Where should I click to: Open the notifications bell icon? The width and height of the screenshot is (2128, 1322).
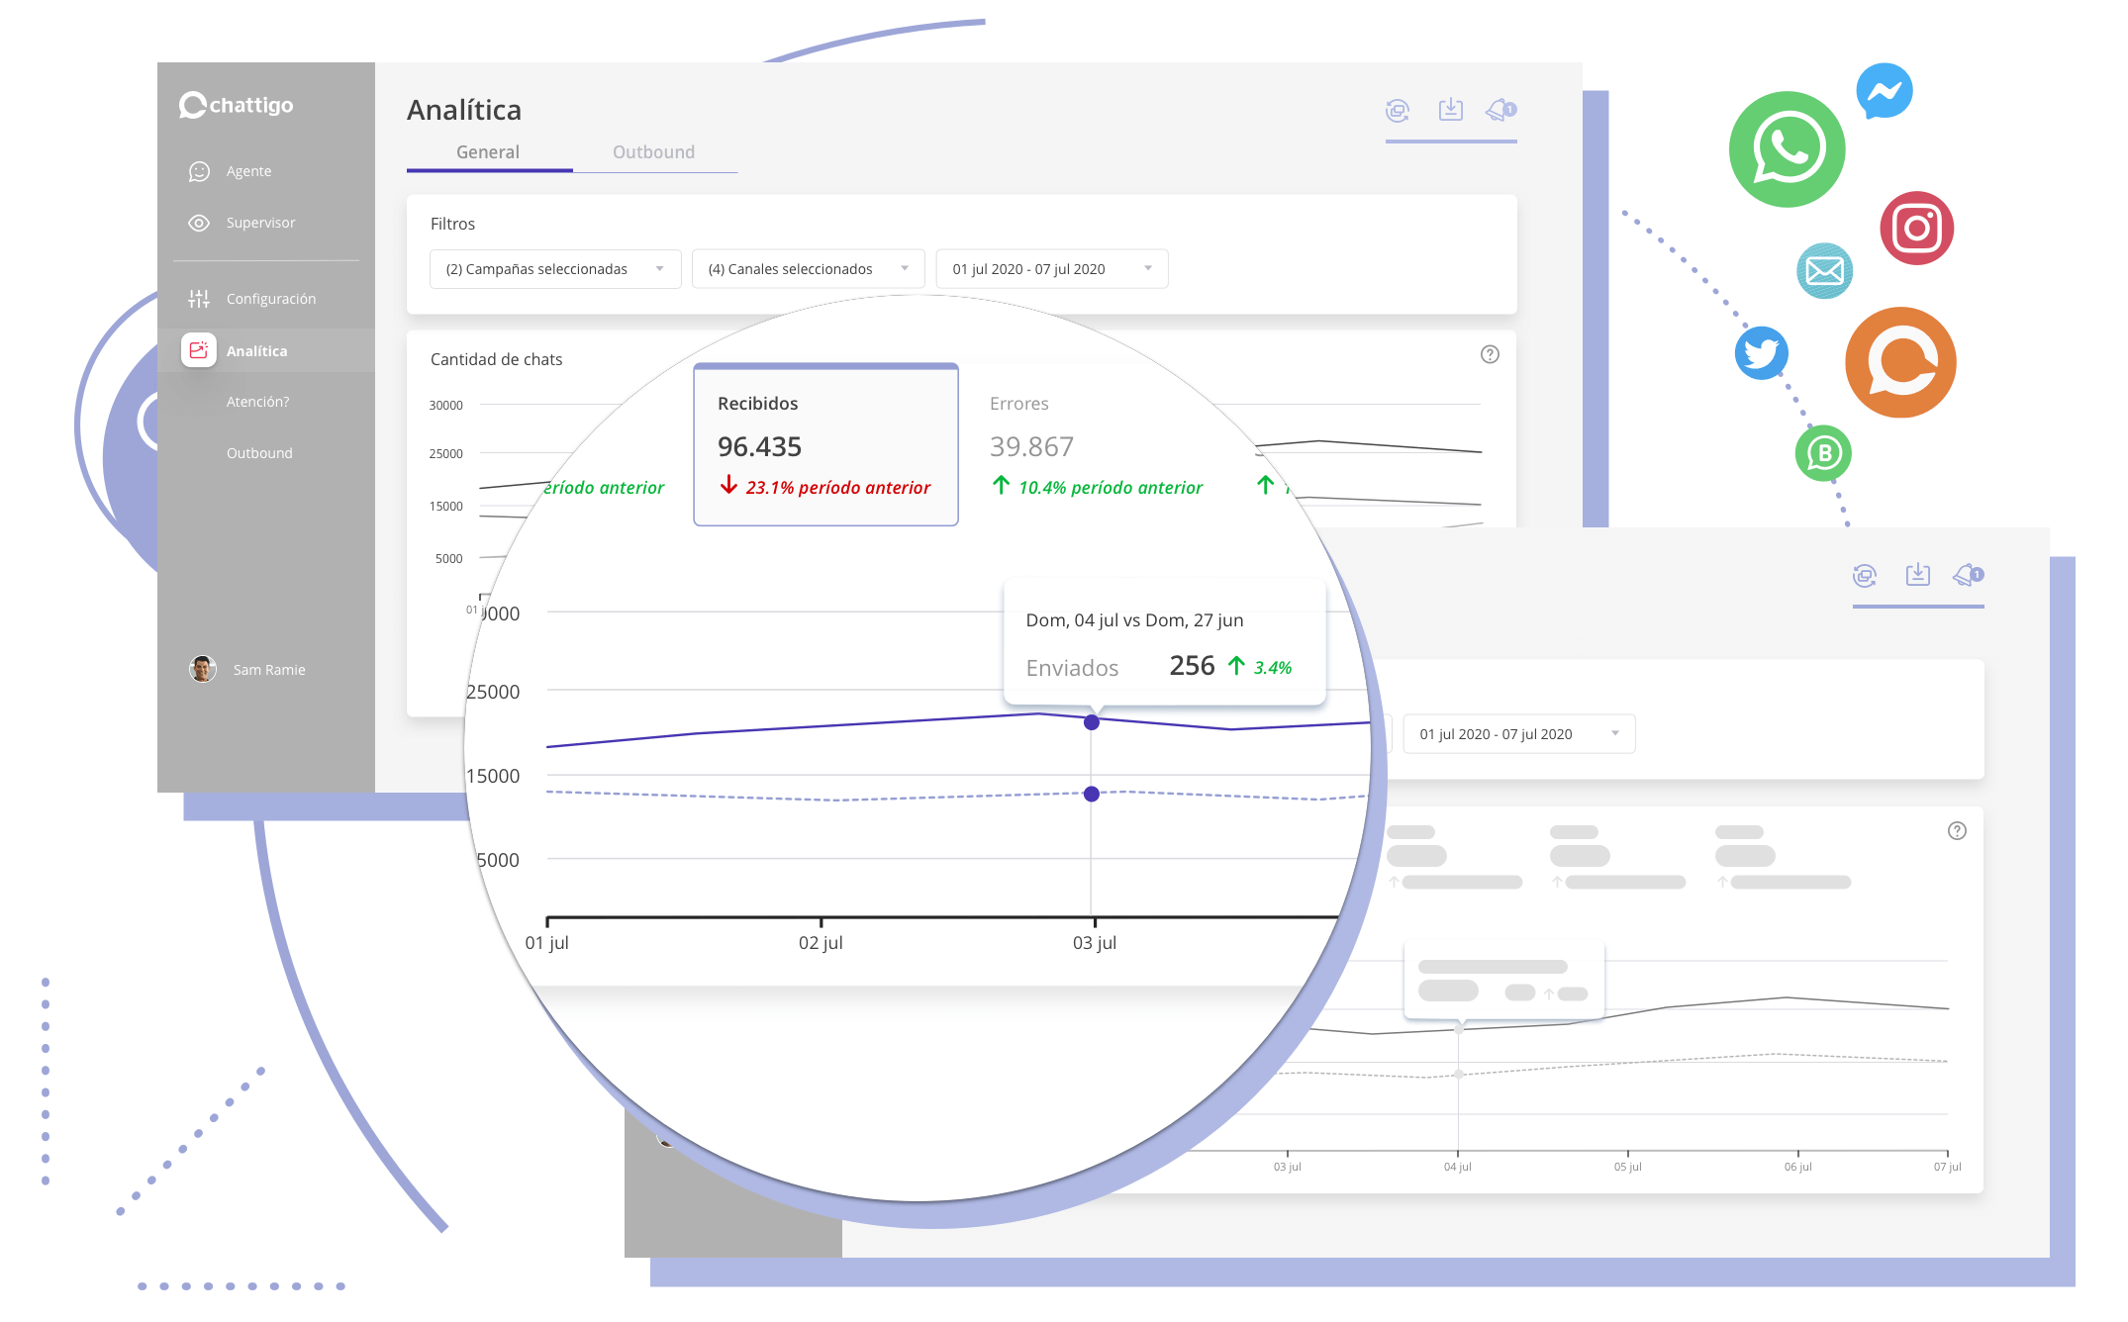coord(1500,110)
